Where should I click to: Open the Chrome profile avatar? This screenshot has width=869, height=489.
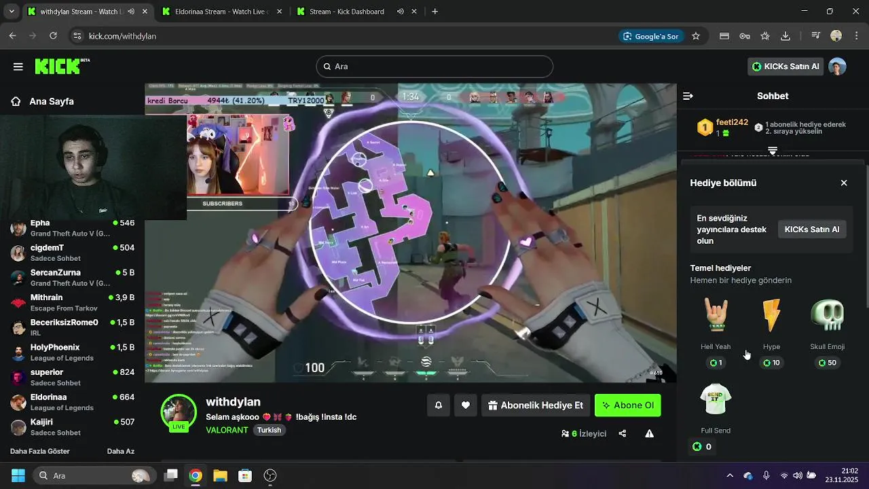tap(836, 36)
